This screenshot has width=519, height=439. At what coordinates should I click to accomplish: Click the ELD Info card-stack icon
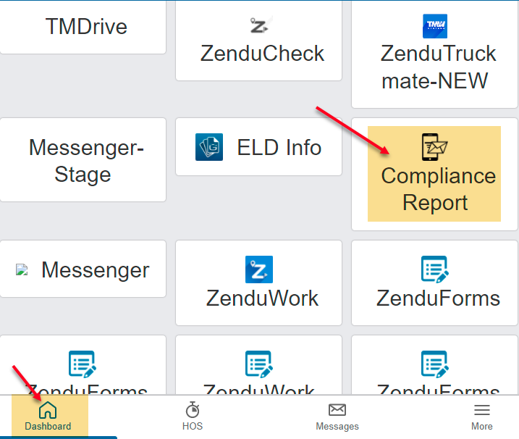point(209,147)
